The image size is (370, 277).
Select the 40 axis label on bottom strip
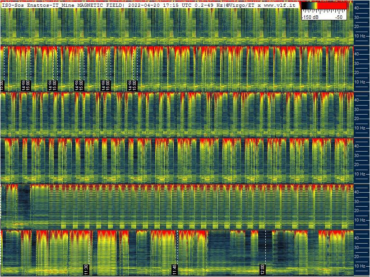pos(356,238)
